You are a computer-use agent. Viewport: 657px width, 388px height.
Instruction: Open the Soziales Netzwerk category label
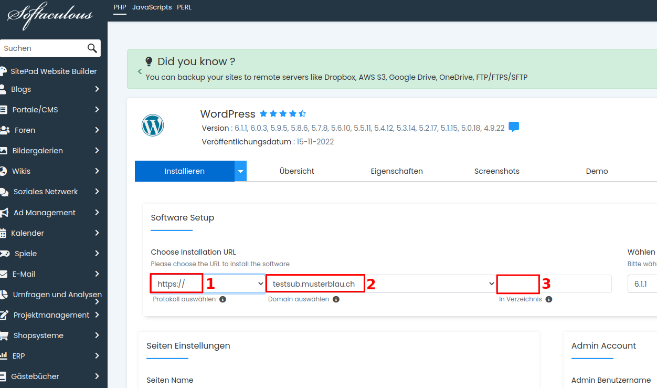[x=46, y=192]
